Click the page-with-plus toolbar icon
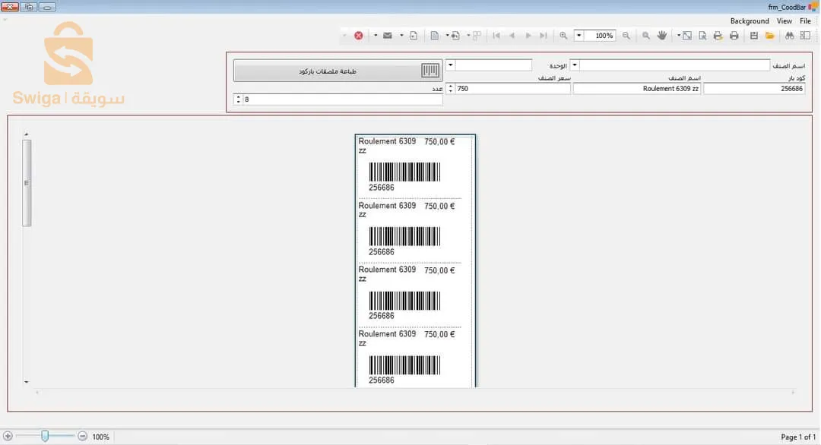 (414, 36)
